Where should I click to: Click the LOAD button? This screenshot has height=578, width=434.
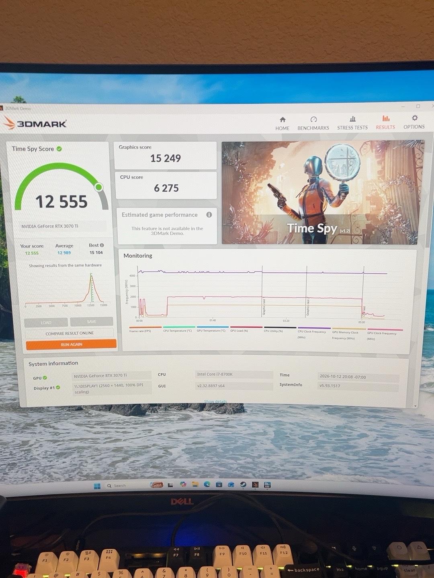pos(46,322)
